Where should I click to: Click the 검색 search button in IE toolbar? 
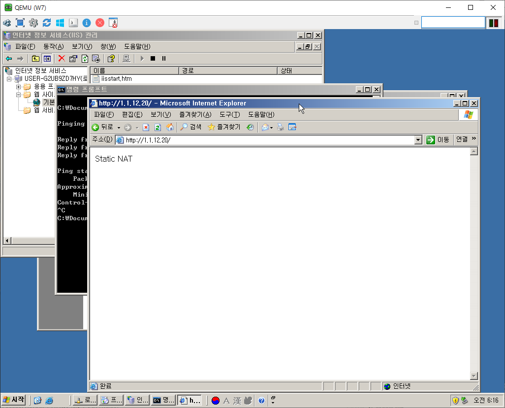(190, 127)
